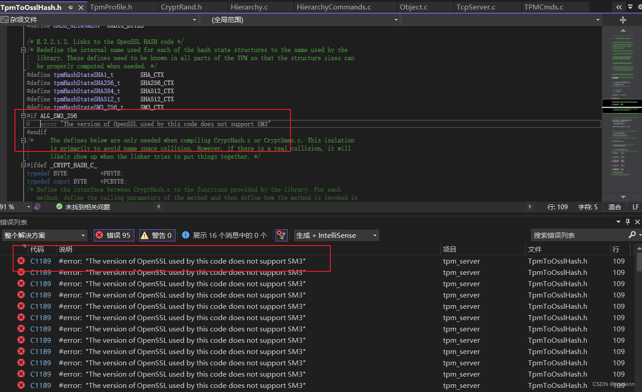Toggle the 错误 95 errors filter
The width and height of the screenshot is (642, 392).
[114, 235]
